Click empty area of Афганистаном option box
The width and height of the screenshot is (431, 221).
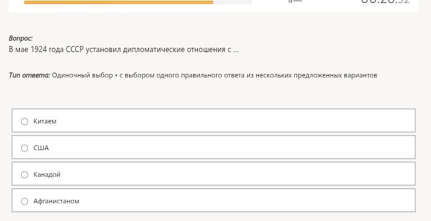click(234, 200)
